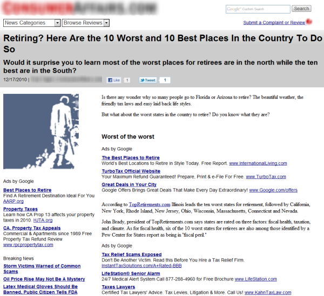This screenshot has height=296, width=324.
Task: Click the TopRetirements.com article link
Action: 150,204
